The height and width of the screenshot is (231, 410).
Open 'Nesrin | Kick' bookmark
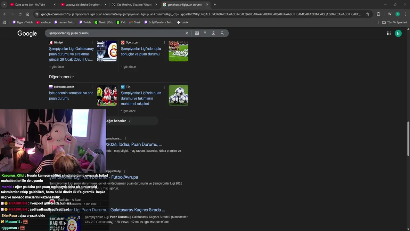(103, 22)
